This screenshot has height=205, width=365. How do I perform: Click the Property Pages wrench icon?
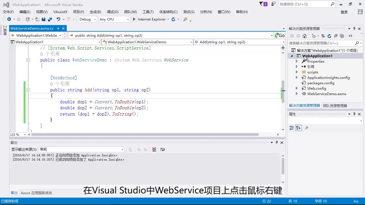pos(307,128)
